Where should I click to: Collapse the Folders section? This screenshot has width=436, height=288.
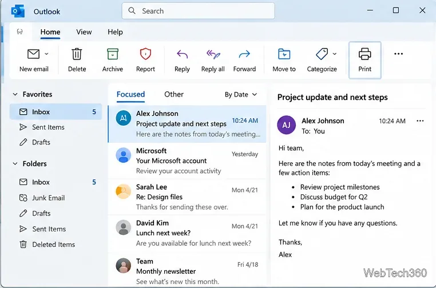point(15,163)
